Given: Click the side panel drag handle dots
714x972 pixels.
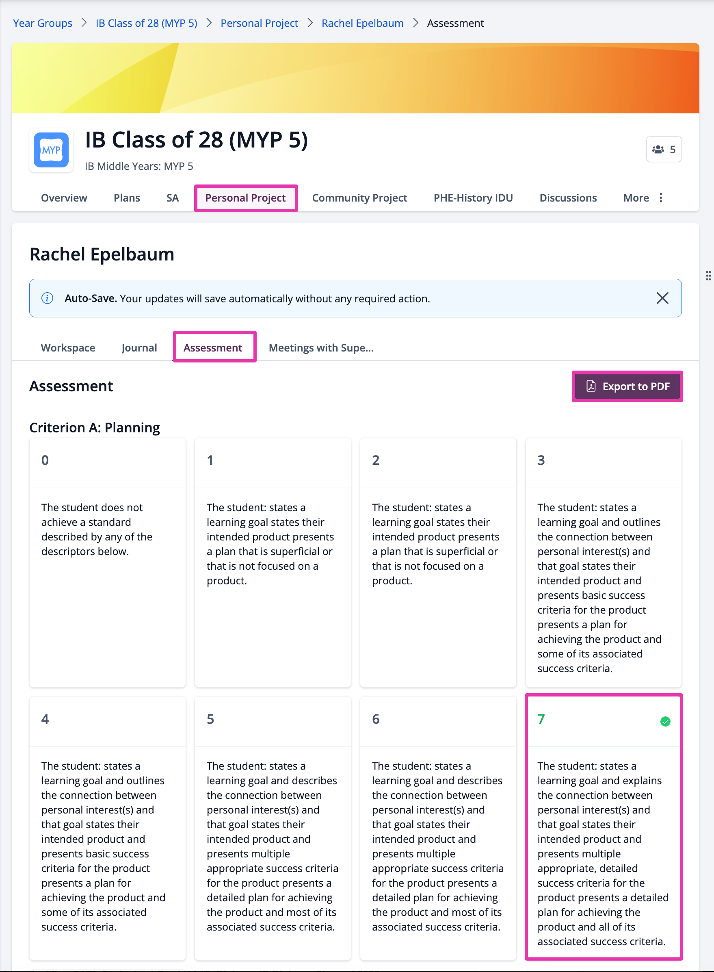Looking at the screenshot, I should tap(708, 276).
